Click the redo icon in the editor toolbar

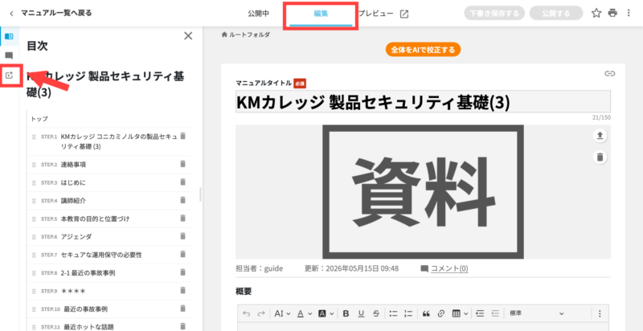tap(260, 314)
